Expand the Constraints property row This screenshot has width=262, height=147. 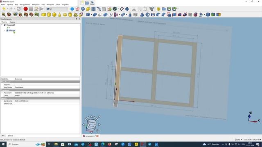coord(2,101)
